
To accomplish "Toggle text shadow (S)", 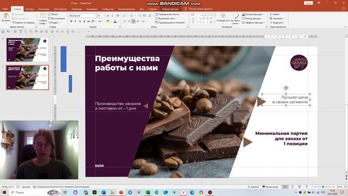I will click(84, 21).
